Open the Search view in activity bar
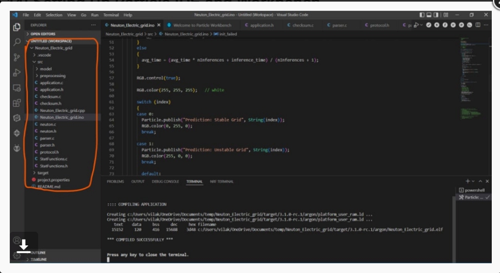 (x=17, y=42)
